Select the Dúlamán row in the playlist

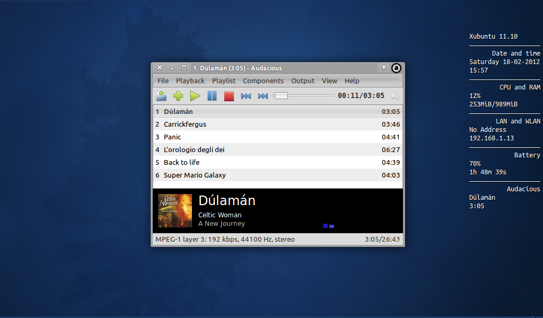[x=278, y=111]
